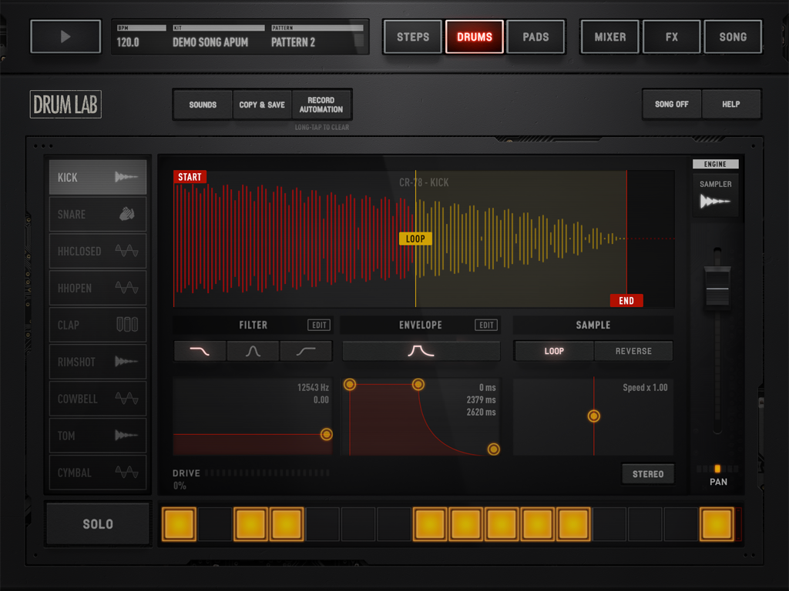Switch to the MIXER tab
789x591 pixels.
point(609,36)
